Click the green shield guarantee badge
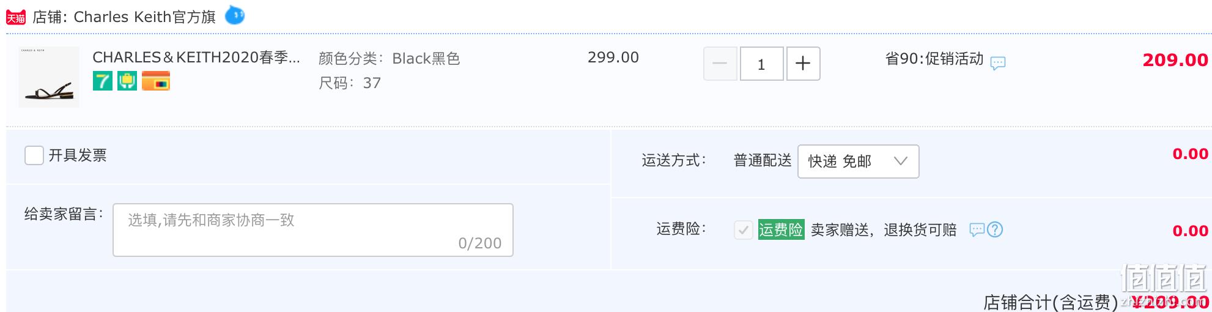 pyautogui.click(x=127, y=81)
